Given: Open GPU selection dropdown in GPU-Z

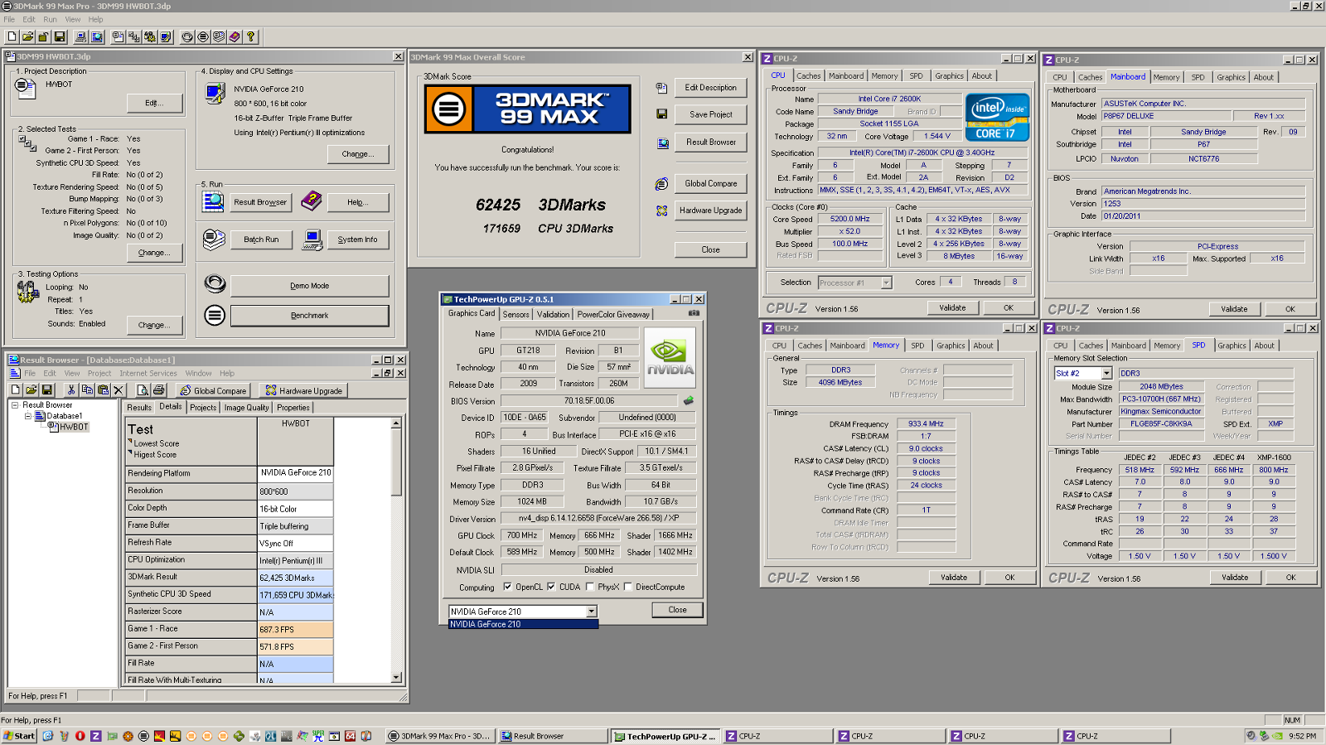Looking at the screenshot, I should point(591,612).
